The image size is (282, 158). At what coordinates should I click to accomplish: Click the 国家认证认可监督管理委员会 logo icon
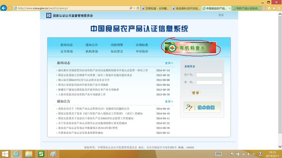[x=49, y=15]
